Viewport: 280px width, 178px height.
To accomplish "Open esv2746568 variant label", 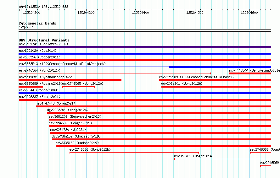I will (x=265, y=149).
